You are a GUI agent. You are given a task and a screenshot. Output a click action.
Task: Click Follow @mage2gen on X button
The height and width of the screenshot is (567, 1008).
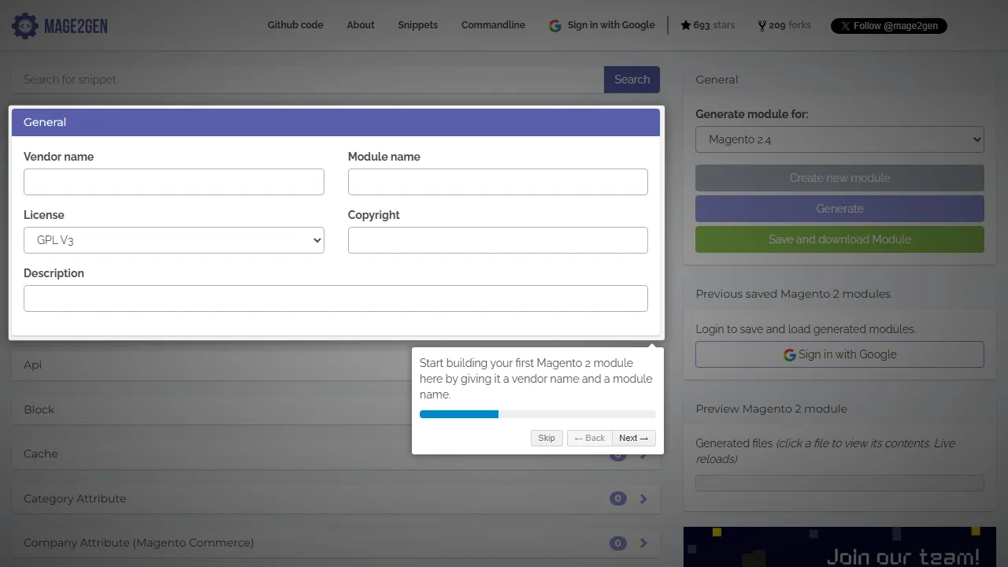tap(888, 26)
